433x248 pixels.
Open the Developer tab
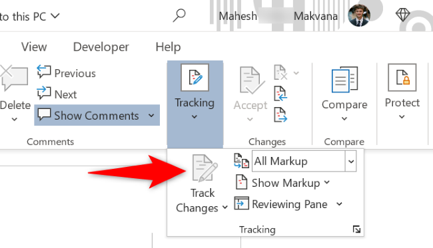point(101,47)
